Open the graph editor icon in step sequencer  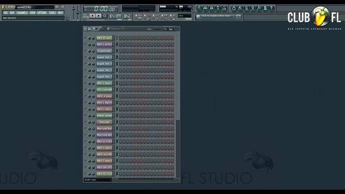tap(165, 29)
